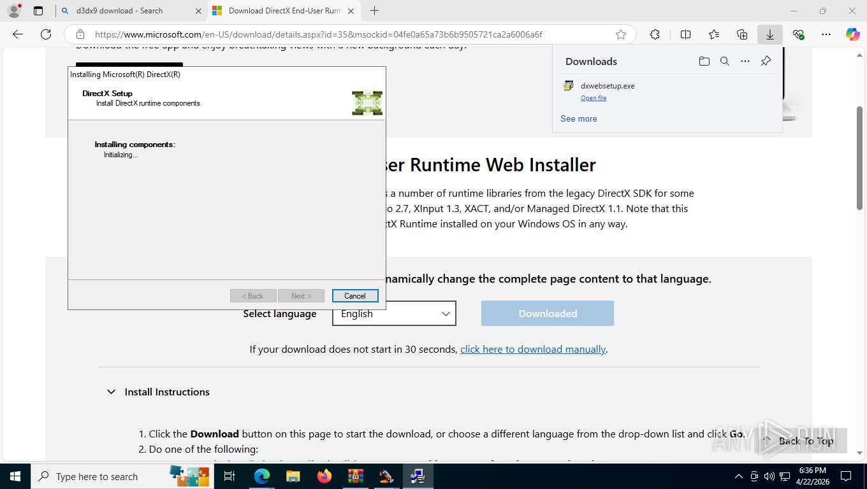Open the notification center

click(846, 476)
